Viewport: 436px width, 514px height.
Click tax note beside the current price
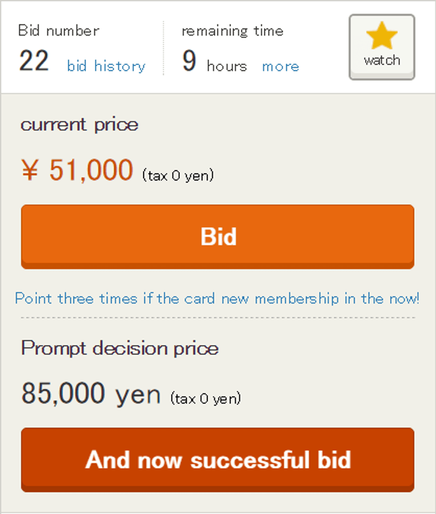pyautogui.click(x=178, y=176)
